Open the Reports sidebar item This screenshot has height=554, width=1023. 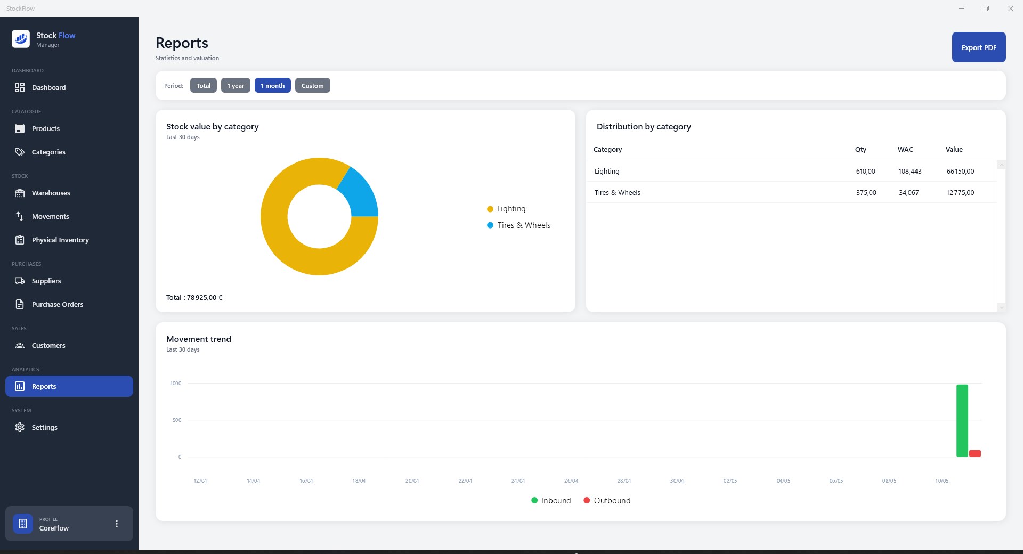coord(69,386)
